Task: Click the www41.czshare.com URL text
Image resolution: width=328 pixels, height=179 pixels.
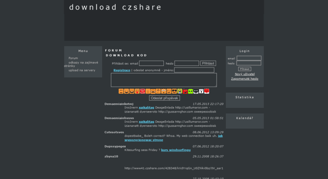Action: coord(174,168)
